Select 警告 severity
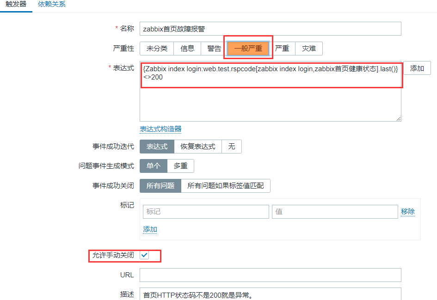This screenshot has height=300, width=437. click(214, 49)
